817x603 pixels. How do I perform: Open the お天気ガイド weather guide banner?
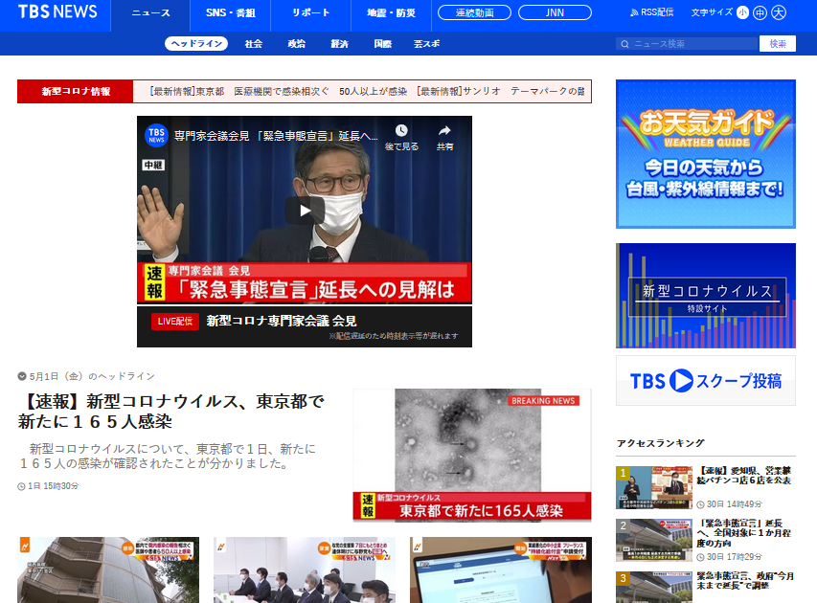[x=706, y=154]
